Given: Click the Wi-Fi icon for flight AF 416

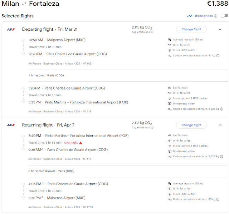Looking at the screenshot, I should 169,93.
